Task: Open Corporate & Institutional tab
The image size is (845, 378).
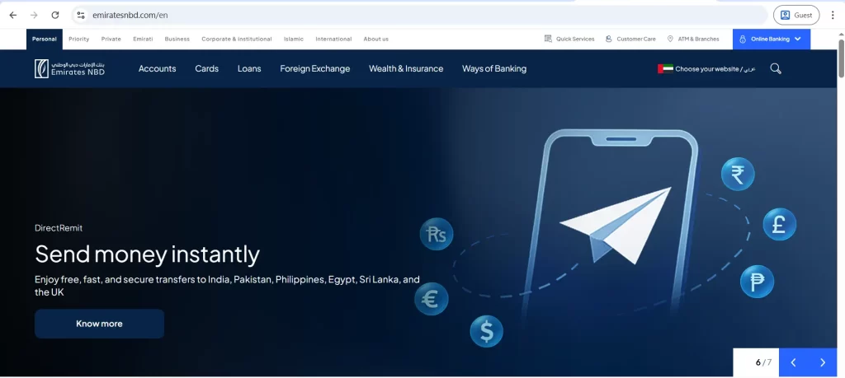Action: click(x=237, y=40)
